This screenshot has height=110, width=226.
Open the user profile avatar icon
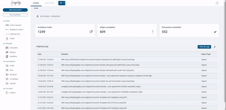(217, 3)
